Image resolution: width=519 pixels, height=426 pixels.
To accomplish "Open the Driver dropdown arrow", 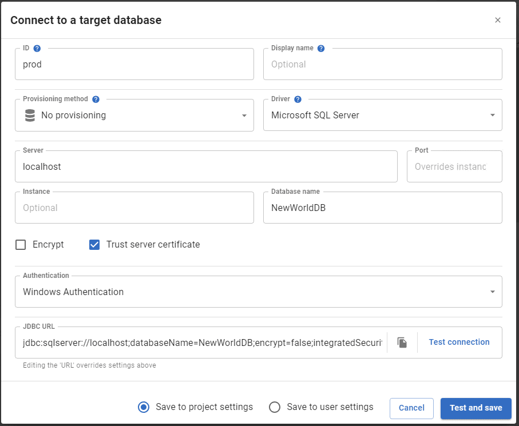I will point(492,115).
